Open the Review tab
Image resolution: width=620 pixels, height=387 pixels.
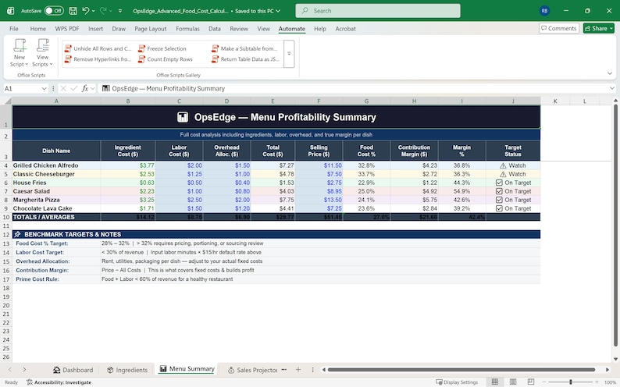(239, 28)
